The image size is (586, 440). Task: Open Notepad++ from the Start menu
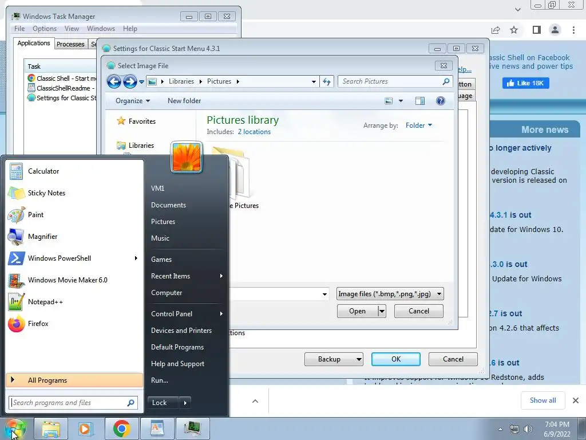74,302
